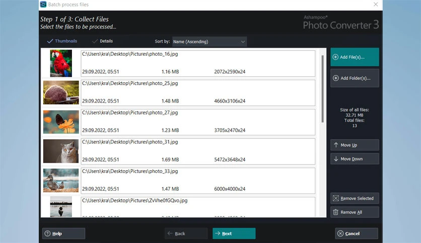This screenshot has width=421, height=243.
Task: Click the Remove Selected dashed-box icon
Action: click(335, 198)
